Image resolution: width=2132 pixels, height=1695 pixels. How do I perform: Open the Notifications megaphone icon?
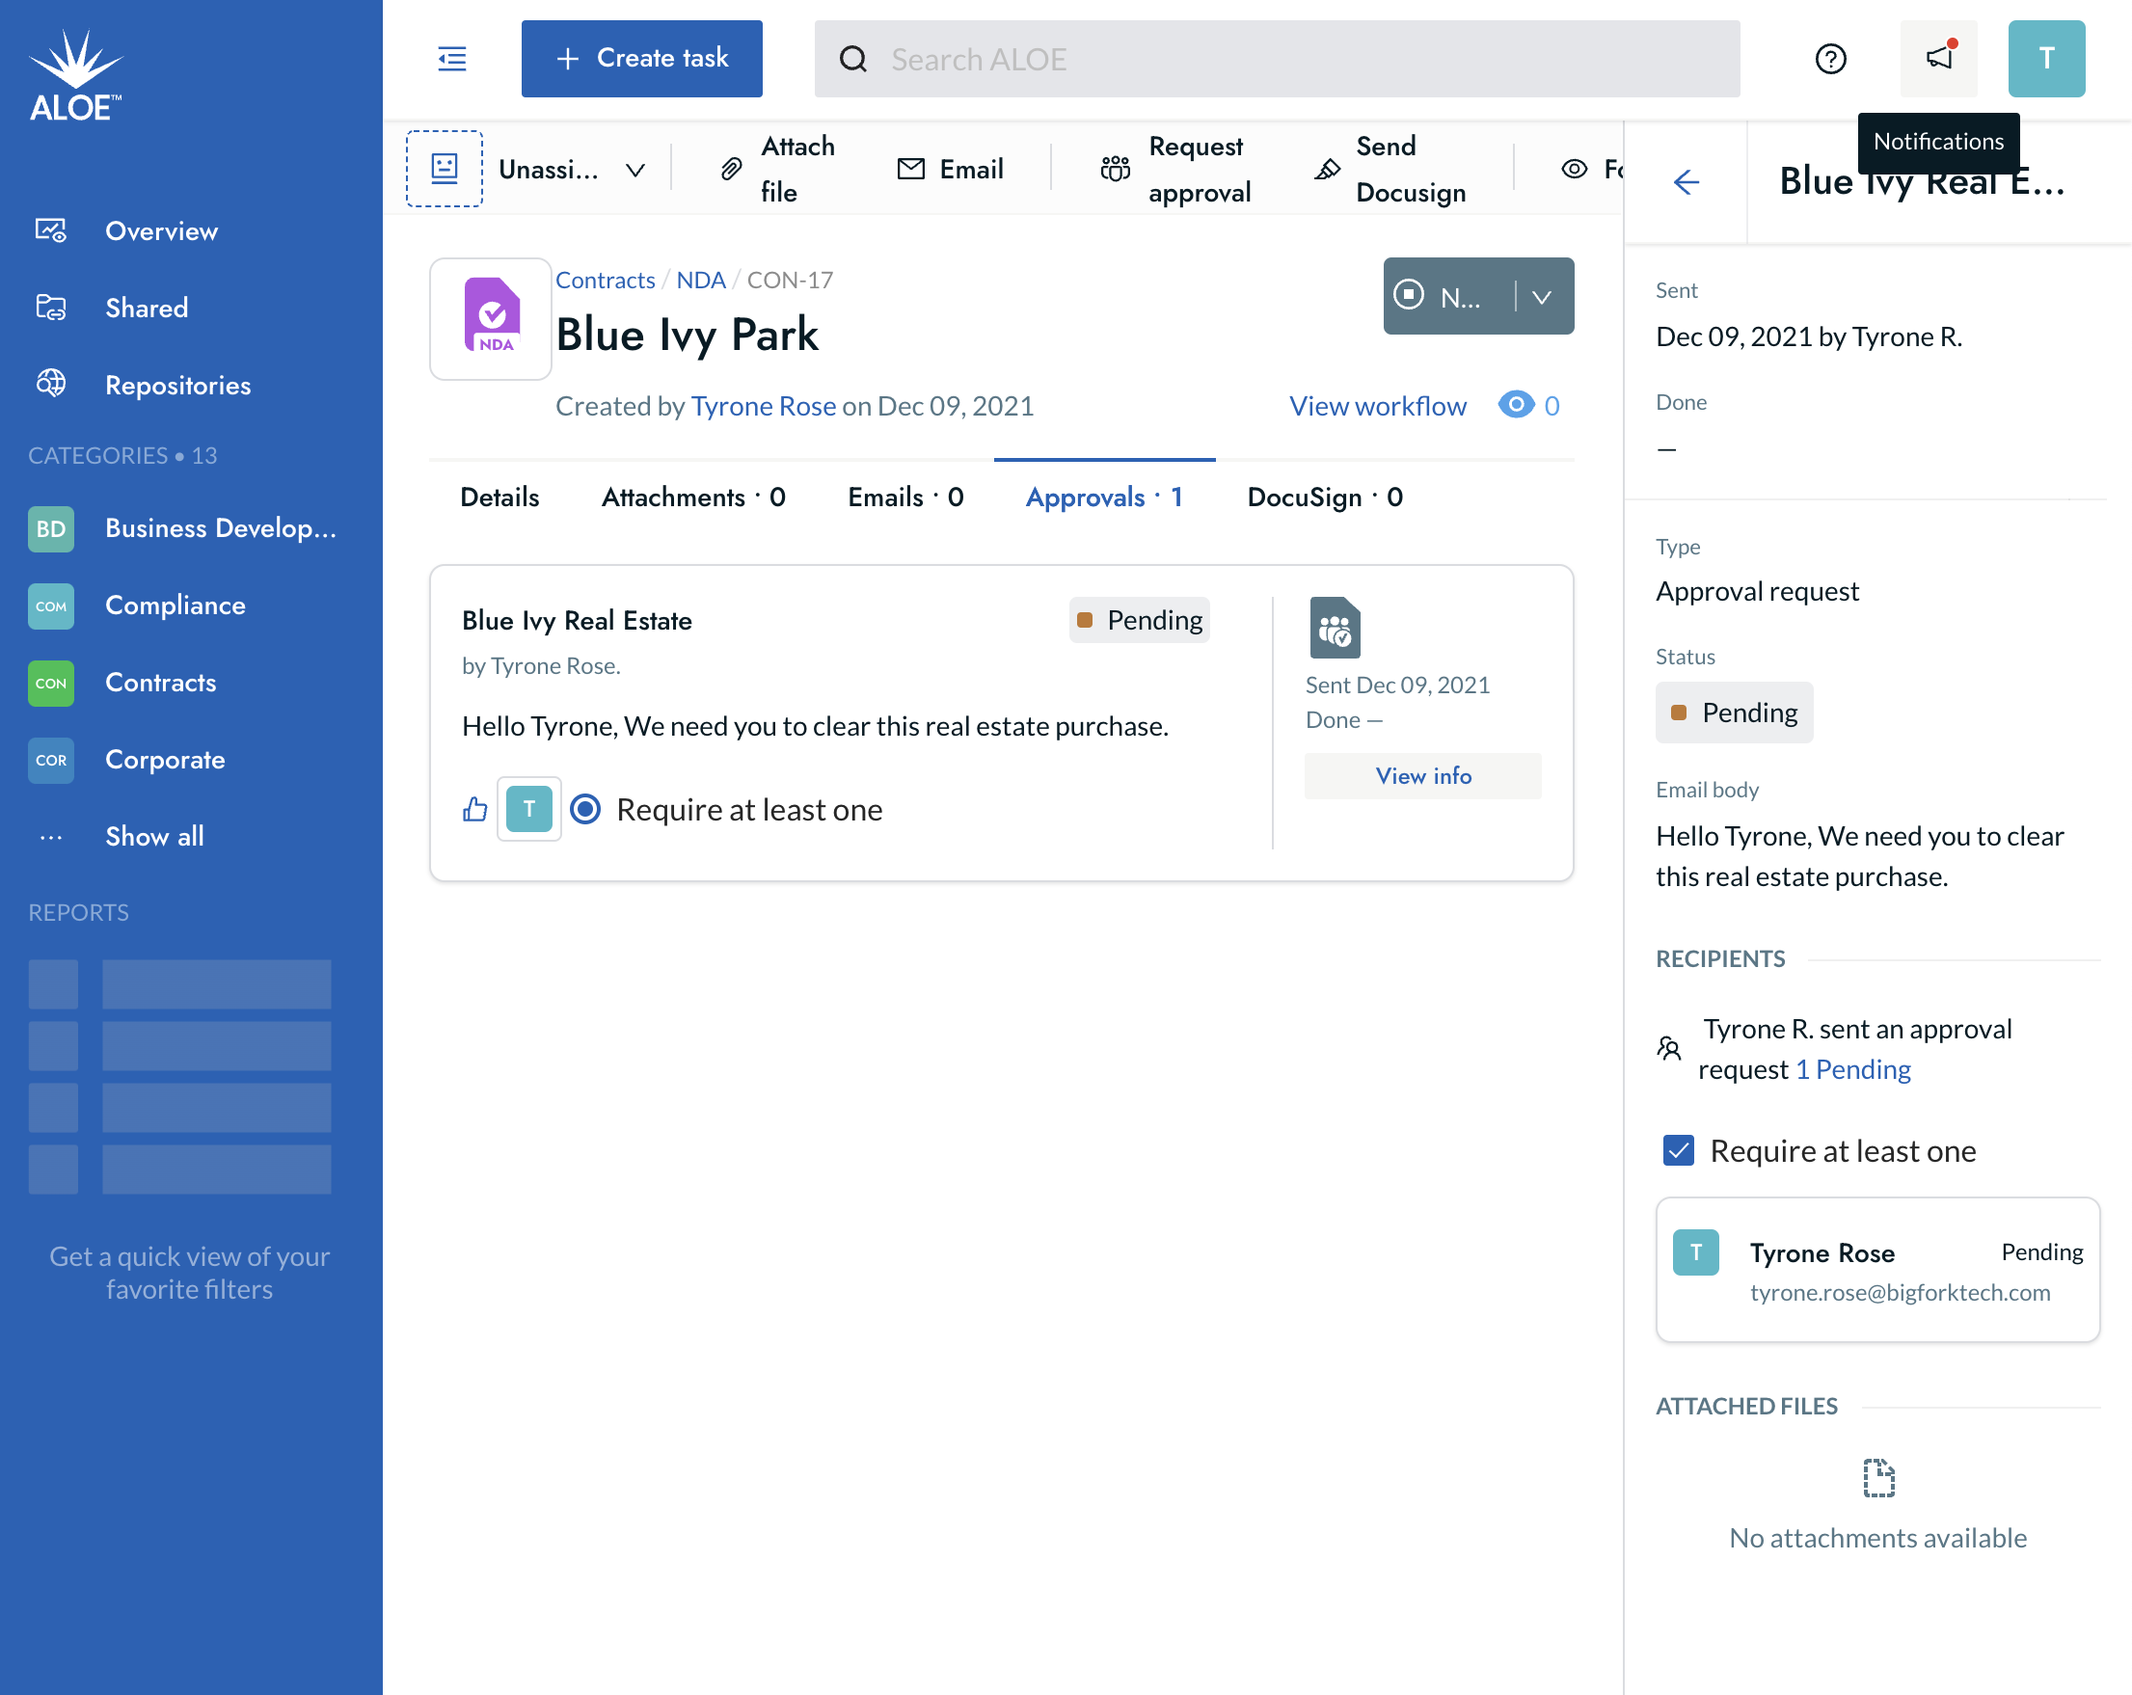coord(1938,59)
